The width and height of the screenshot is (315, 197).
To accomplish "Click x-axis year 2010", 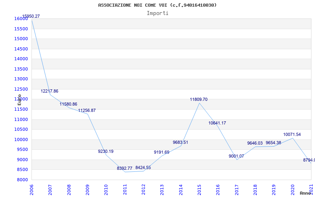I will (x=106, y=190).
